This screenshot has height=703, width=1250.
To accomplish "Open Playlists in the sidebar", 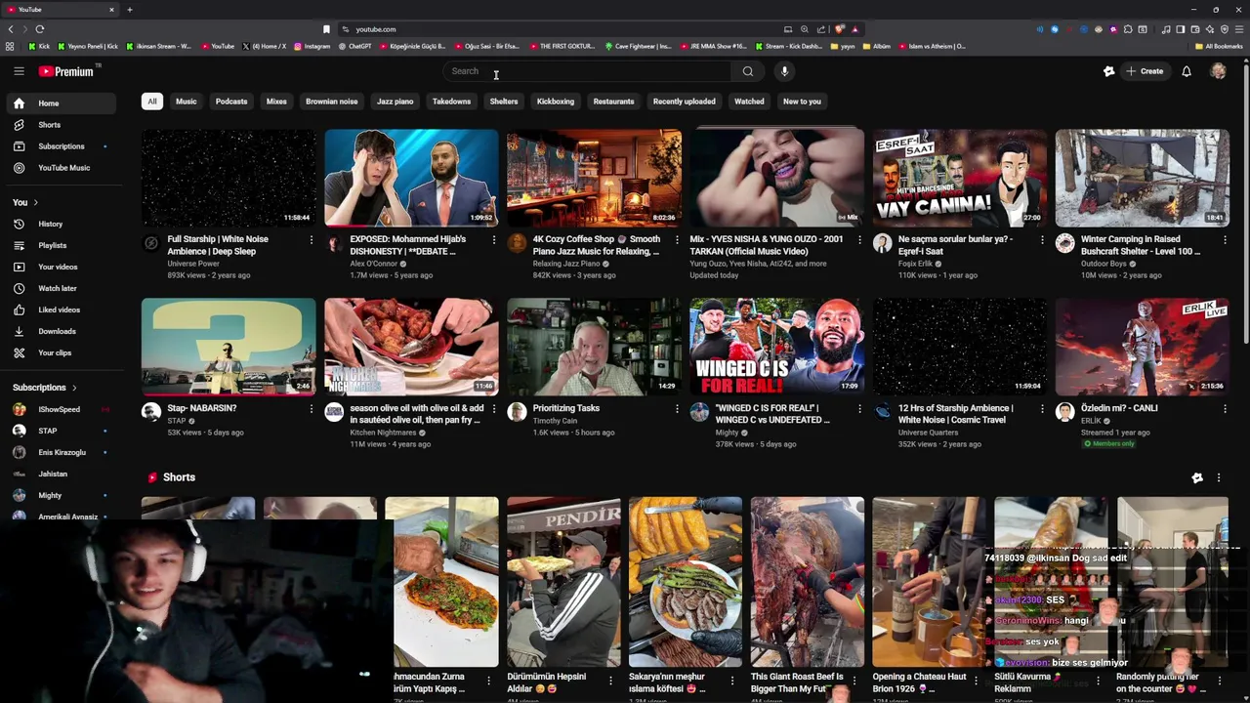I will click(x=61, y=246).
